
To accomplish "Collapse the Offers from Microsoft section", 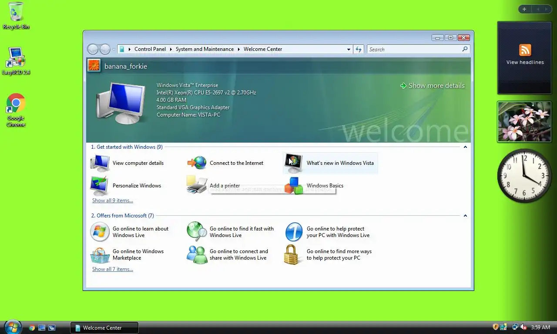I will (x=465, y=216).
